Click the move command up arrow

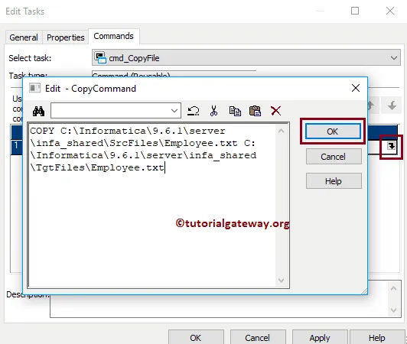pos(370,105)
